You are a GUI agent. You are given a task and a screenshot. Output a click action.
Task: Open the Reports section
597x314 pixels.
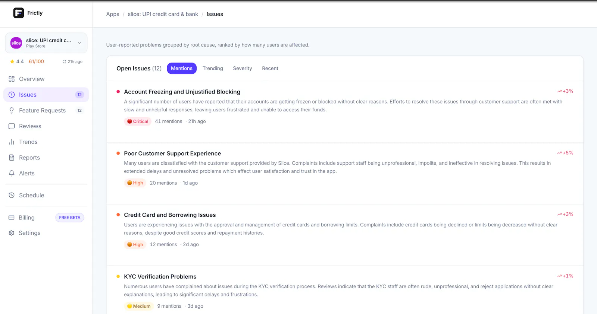pos(46,158)
